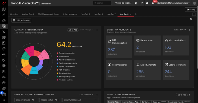Change the Last 30 days period dropdown

[87, 30]
